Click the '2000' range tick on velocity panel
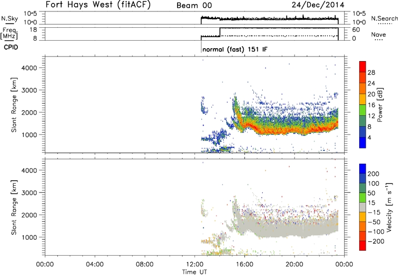The width and height of the screenshot is (398, 275). 29,215
